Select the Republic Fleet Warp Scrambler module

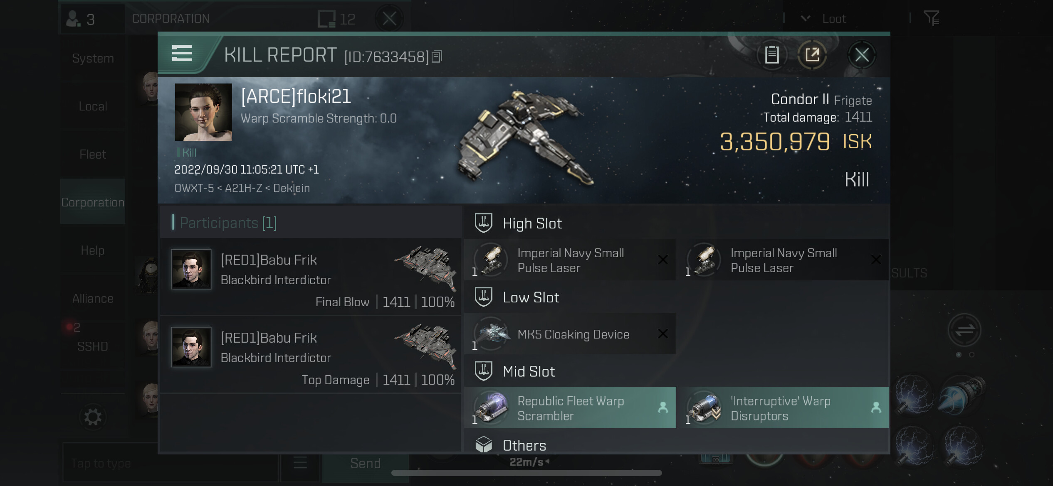570,408
